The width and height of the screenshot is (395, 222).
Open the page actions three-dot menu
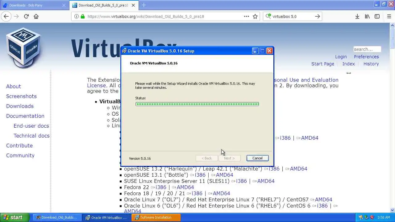point(247,16)
